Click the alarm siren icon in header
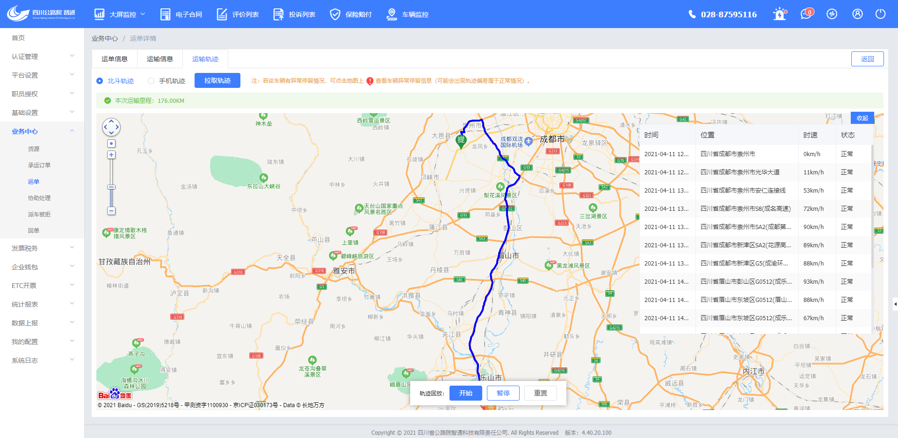898x438 pixels. (x=779, y=14)
